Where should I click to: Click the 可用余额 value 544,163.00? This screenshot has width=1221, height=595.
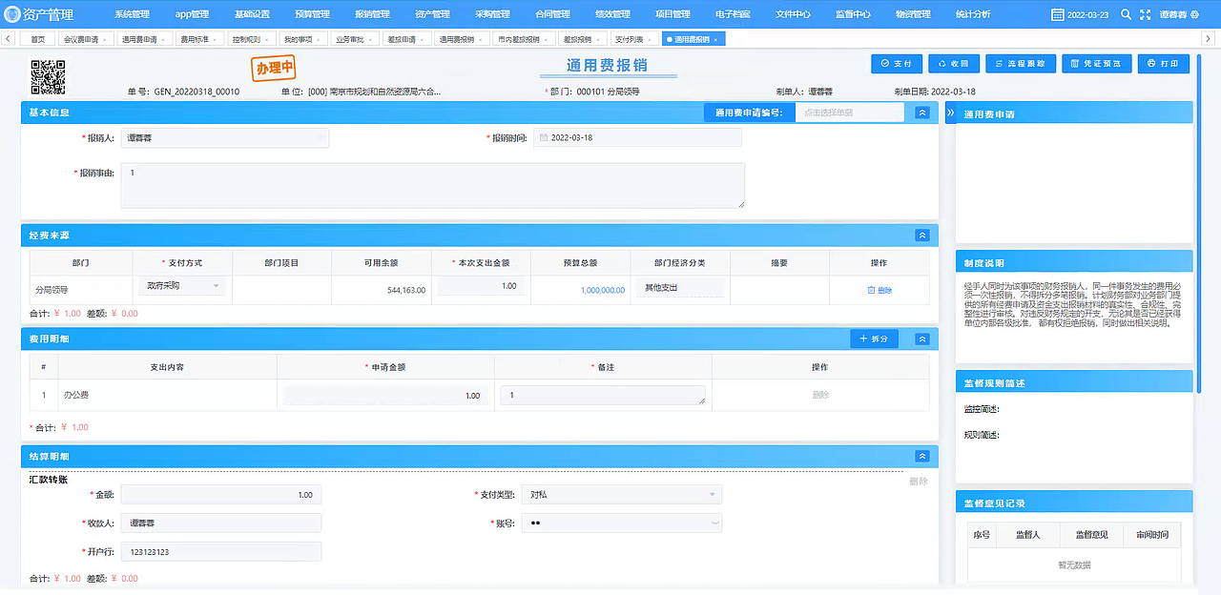click(x=406, y=290)
